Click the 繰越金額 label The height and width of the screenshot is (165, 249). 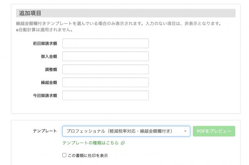click(49, 82)
